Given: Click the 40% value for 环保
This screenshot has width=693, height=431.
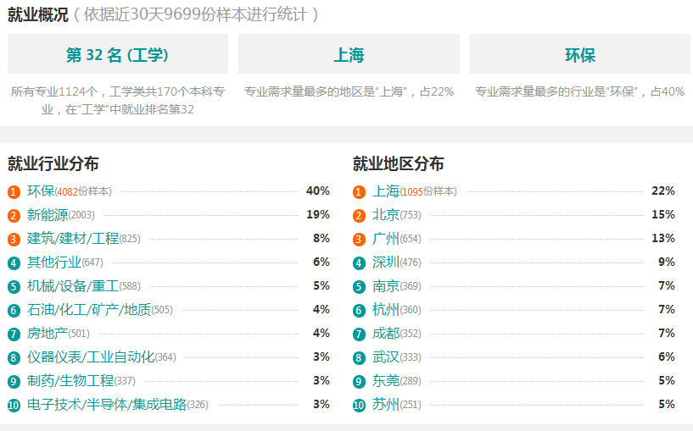Looking at the screenshot, I should click(x=318, y=191).
